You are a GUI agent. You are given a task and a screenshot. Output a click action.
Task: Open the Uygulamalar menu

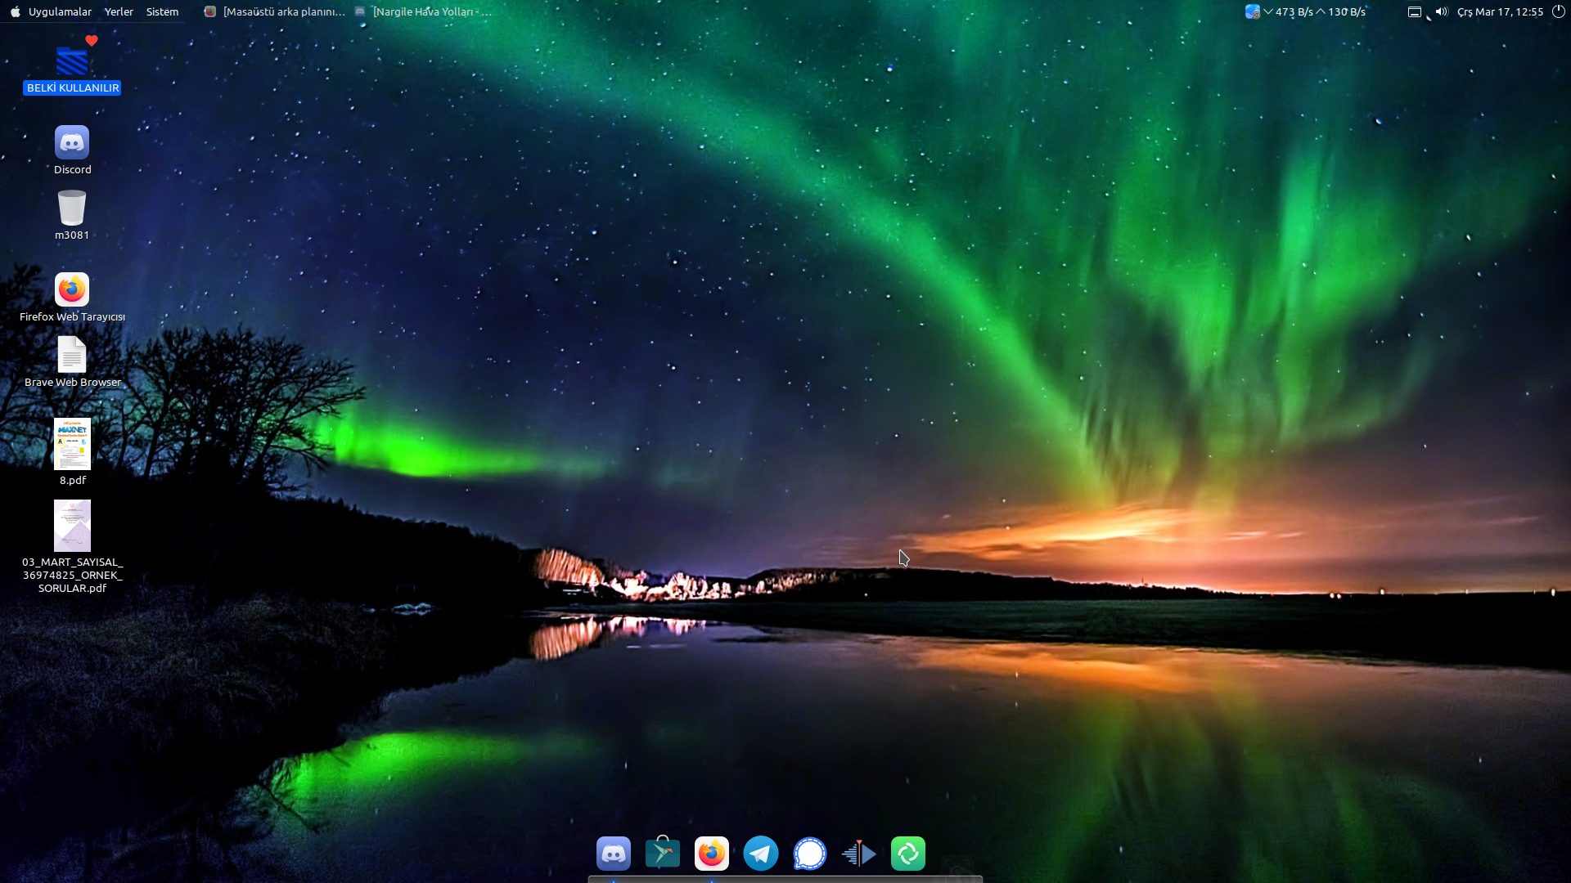60,11
